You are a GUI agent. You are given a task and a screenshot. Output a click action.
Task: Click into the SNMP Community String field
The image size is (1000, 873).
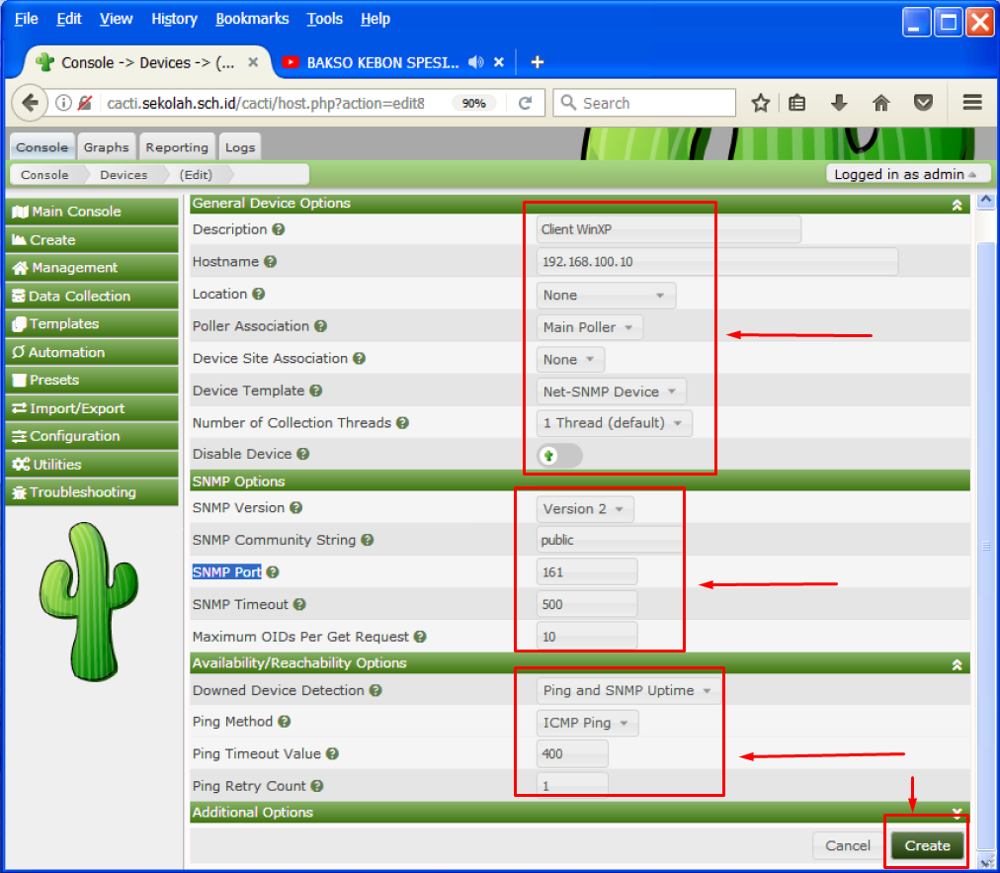(x=610, y=541)
